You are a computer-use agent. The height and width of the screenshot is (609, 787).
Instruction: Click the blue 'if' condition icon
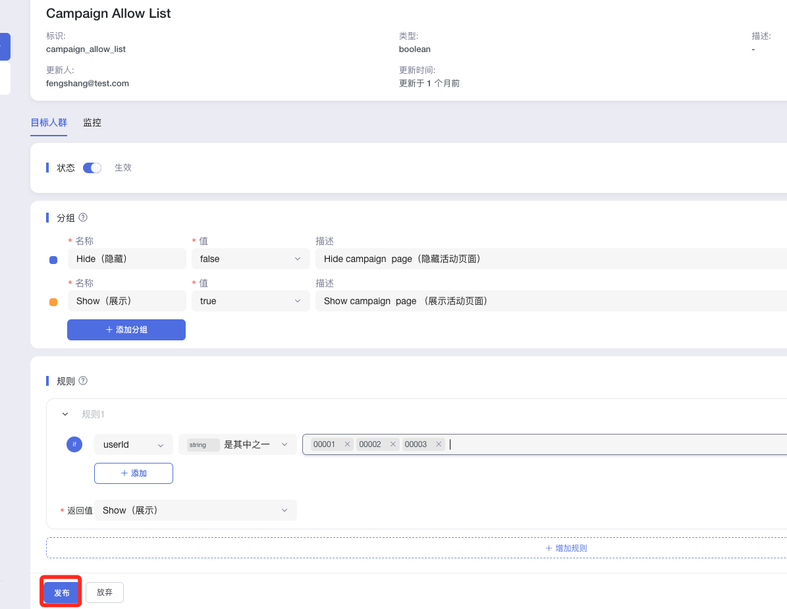74,444
